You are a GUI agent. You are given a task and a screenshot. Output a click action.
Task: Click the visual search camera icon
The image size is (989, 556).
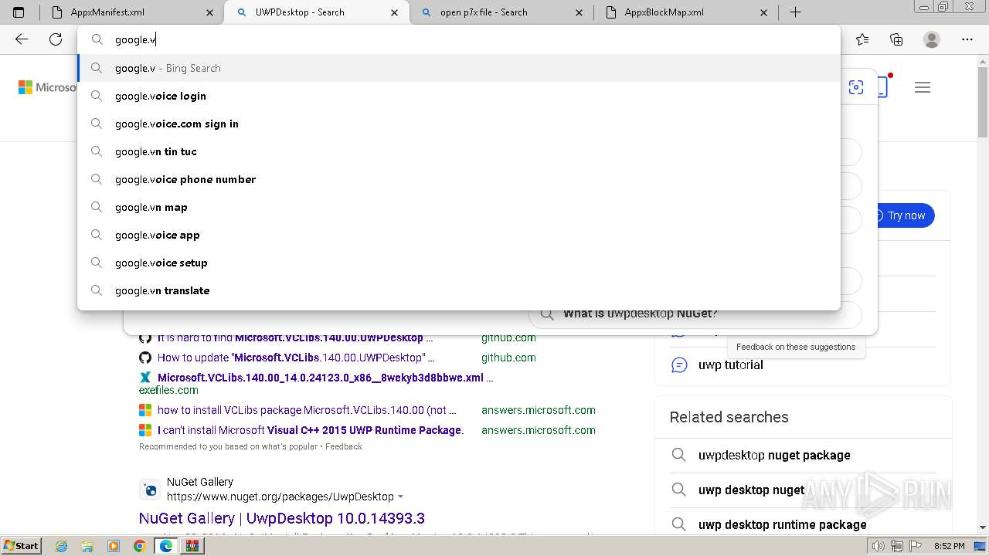click(856, 87)
